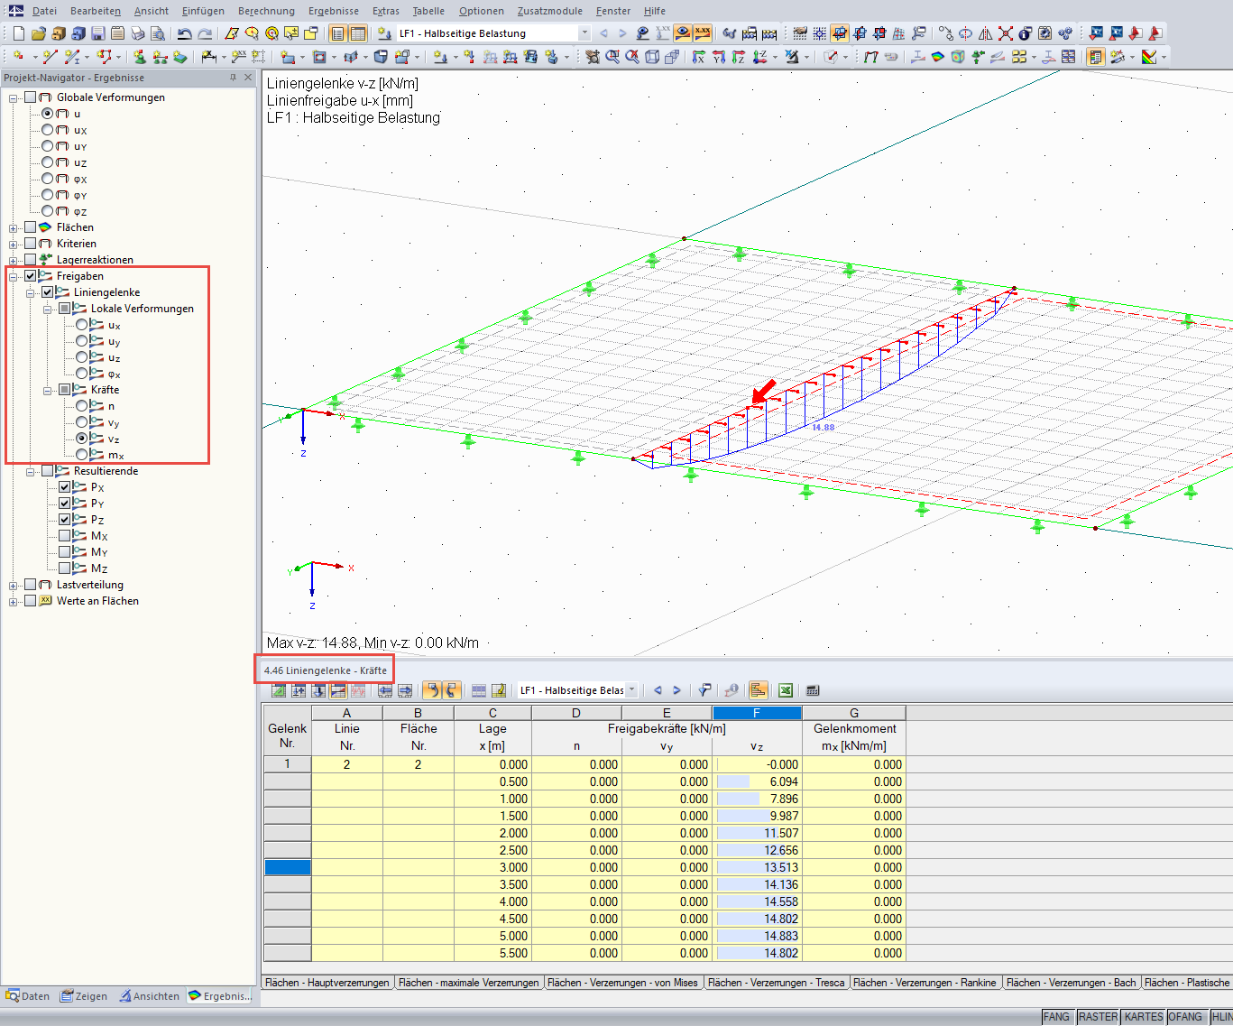Open the Hilfe menu
The image size is (1233, 1026).
pyautogui.click(x=655, y=11)
